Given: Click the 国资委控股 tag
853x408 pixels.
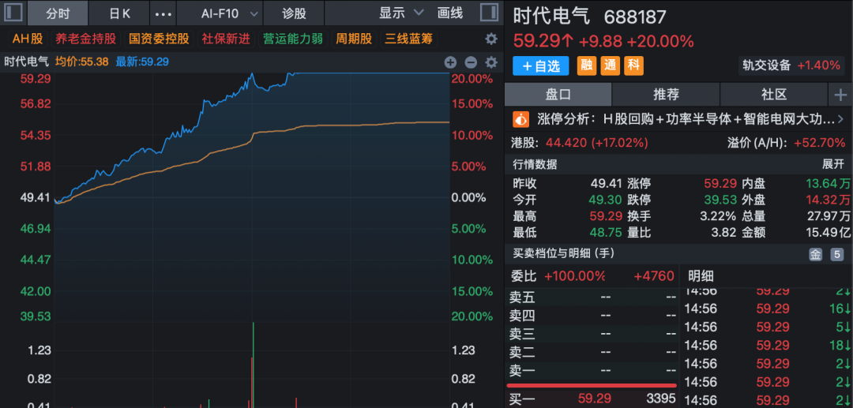Looking at the screenshot, I should click(159, 39).
